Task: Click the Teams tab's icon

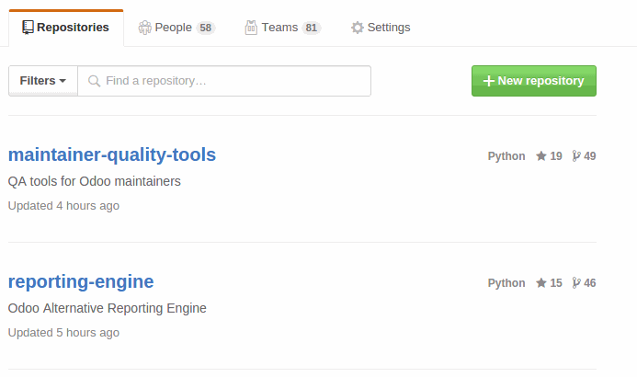Action: (251, 28)
